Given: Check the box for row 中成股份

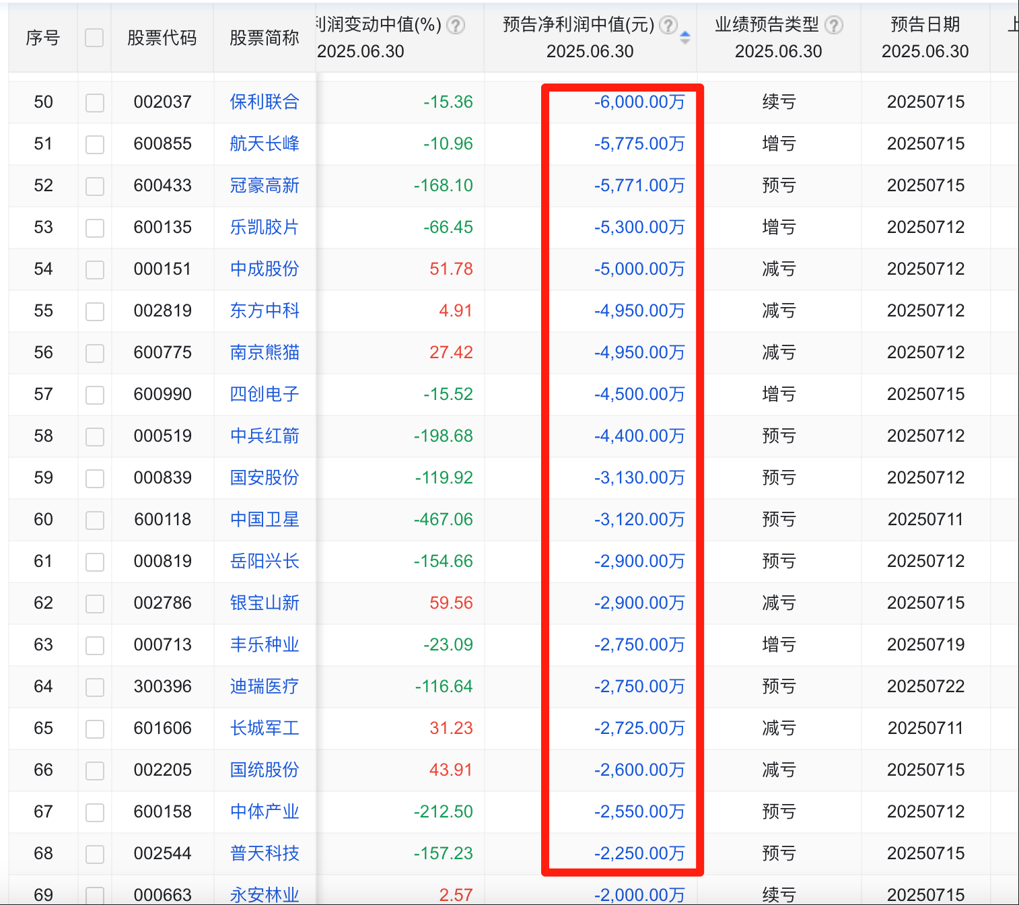Looking at the screenshot, I should 95,269.
